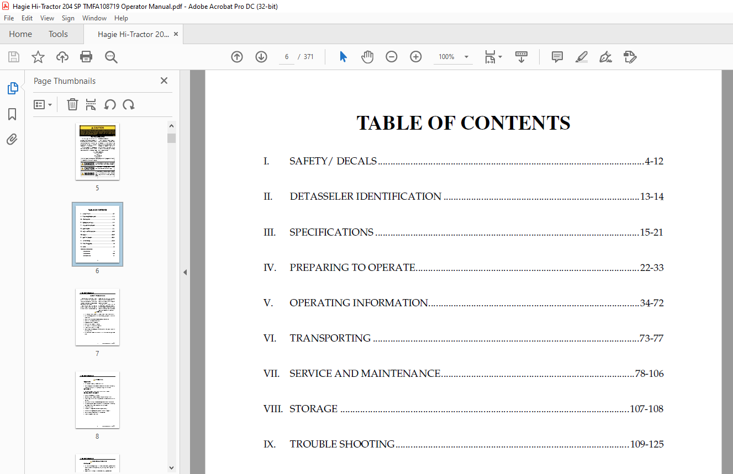Zoom in with plus button
This screenshot has height=474, width=733.
416,57
